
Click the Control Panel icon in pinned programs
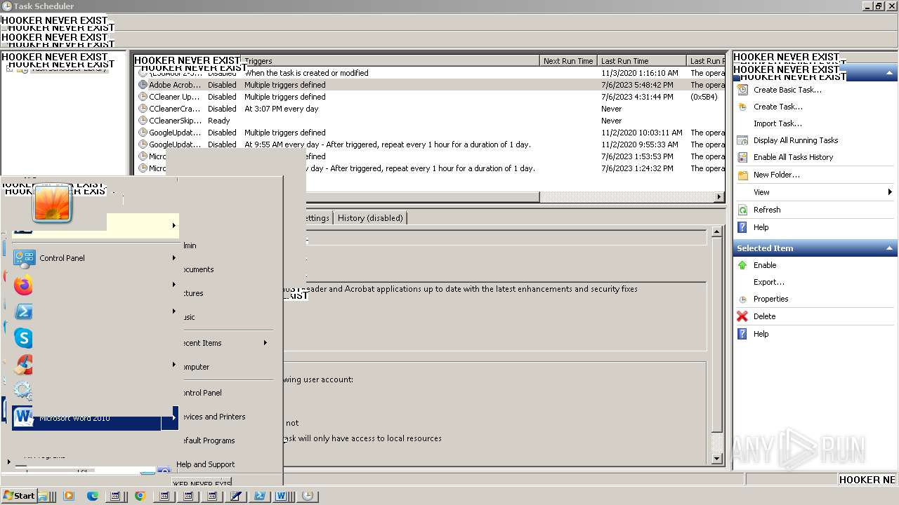pyautogui.click(x=25, y=258)
